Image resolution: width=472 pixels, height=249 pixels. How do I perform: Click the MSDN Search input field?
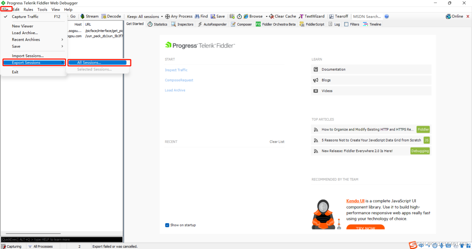367,17
